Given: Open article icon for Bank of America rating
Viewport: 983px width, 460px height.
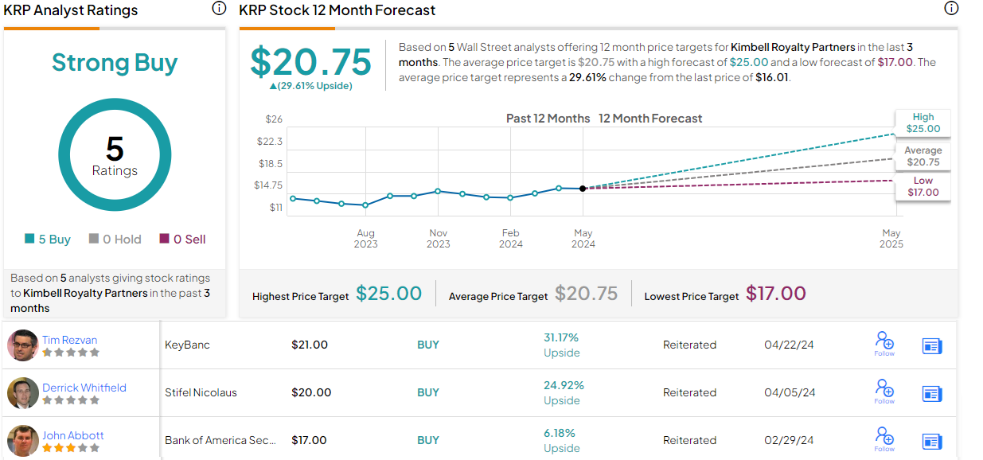Looking at the screenshot, I should [x=931, y=441].
